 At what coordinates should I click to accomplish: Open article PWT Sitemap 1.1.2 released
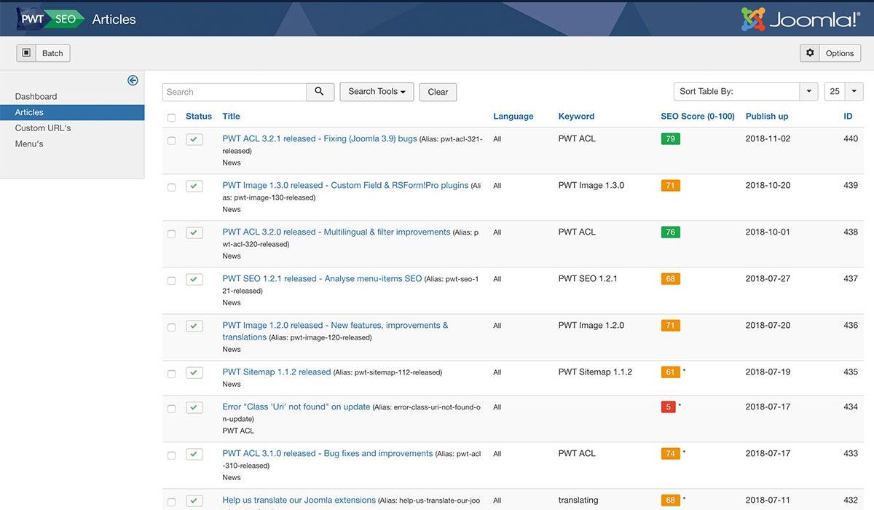(277, 372)
